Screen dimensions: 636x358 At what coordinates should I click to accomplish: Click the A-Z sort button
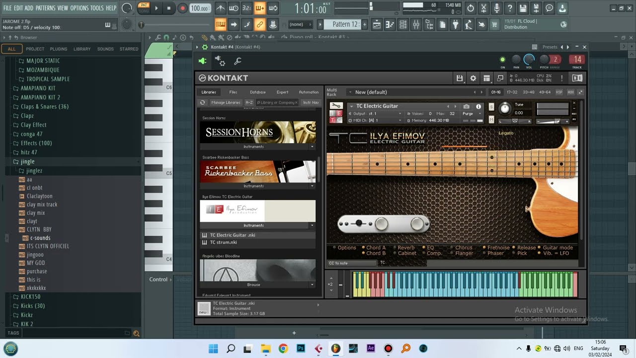(249, 102)
